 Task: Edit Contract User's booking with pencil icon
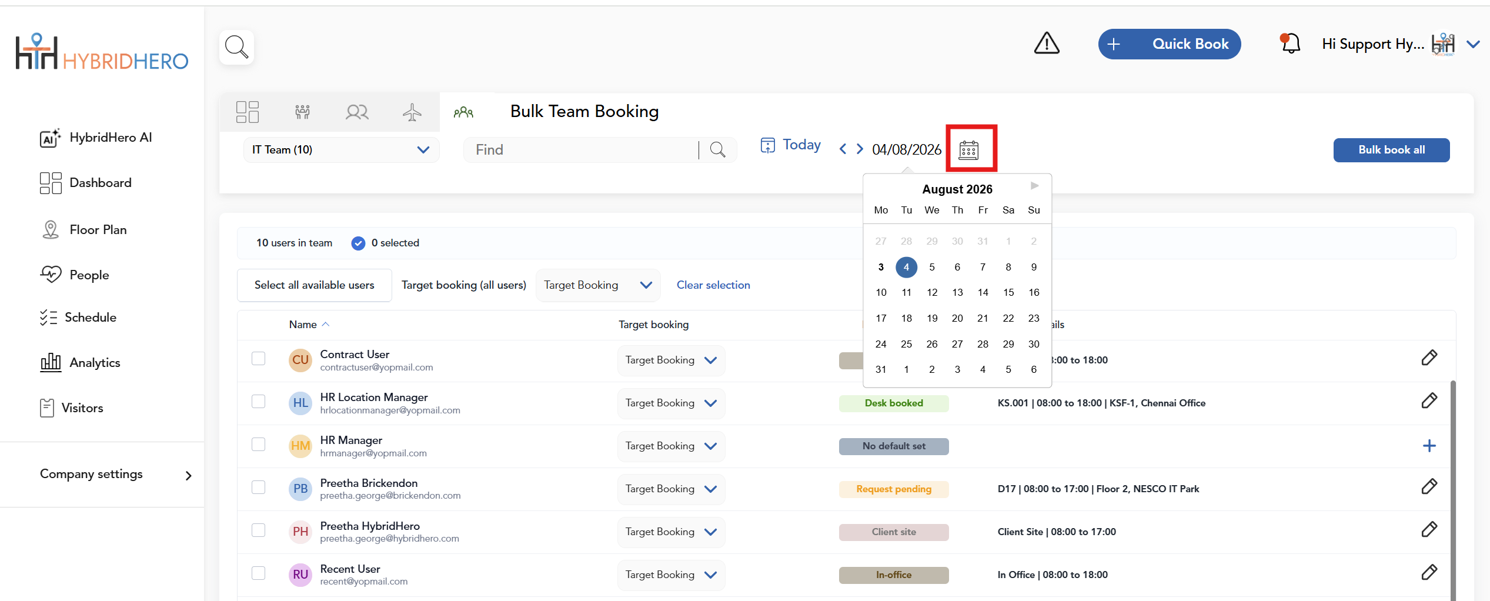[x=1429, y=358]
